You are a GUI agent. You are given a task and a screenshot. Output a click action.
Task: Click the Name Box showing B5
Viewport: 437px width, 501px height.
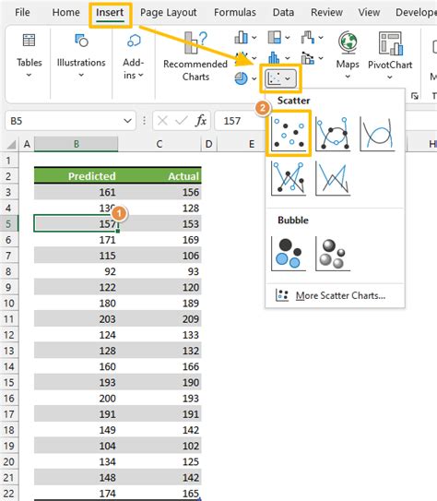pos(64,121)
